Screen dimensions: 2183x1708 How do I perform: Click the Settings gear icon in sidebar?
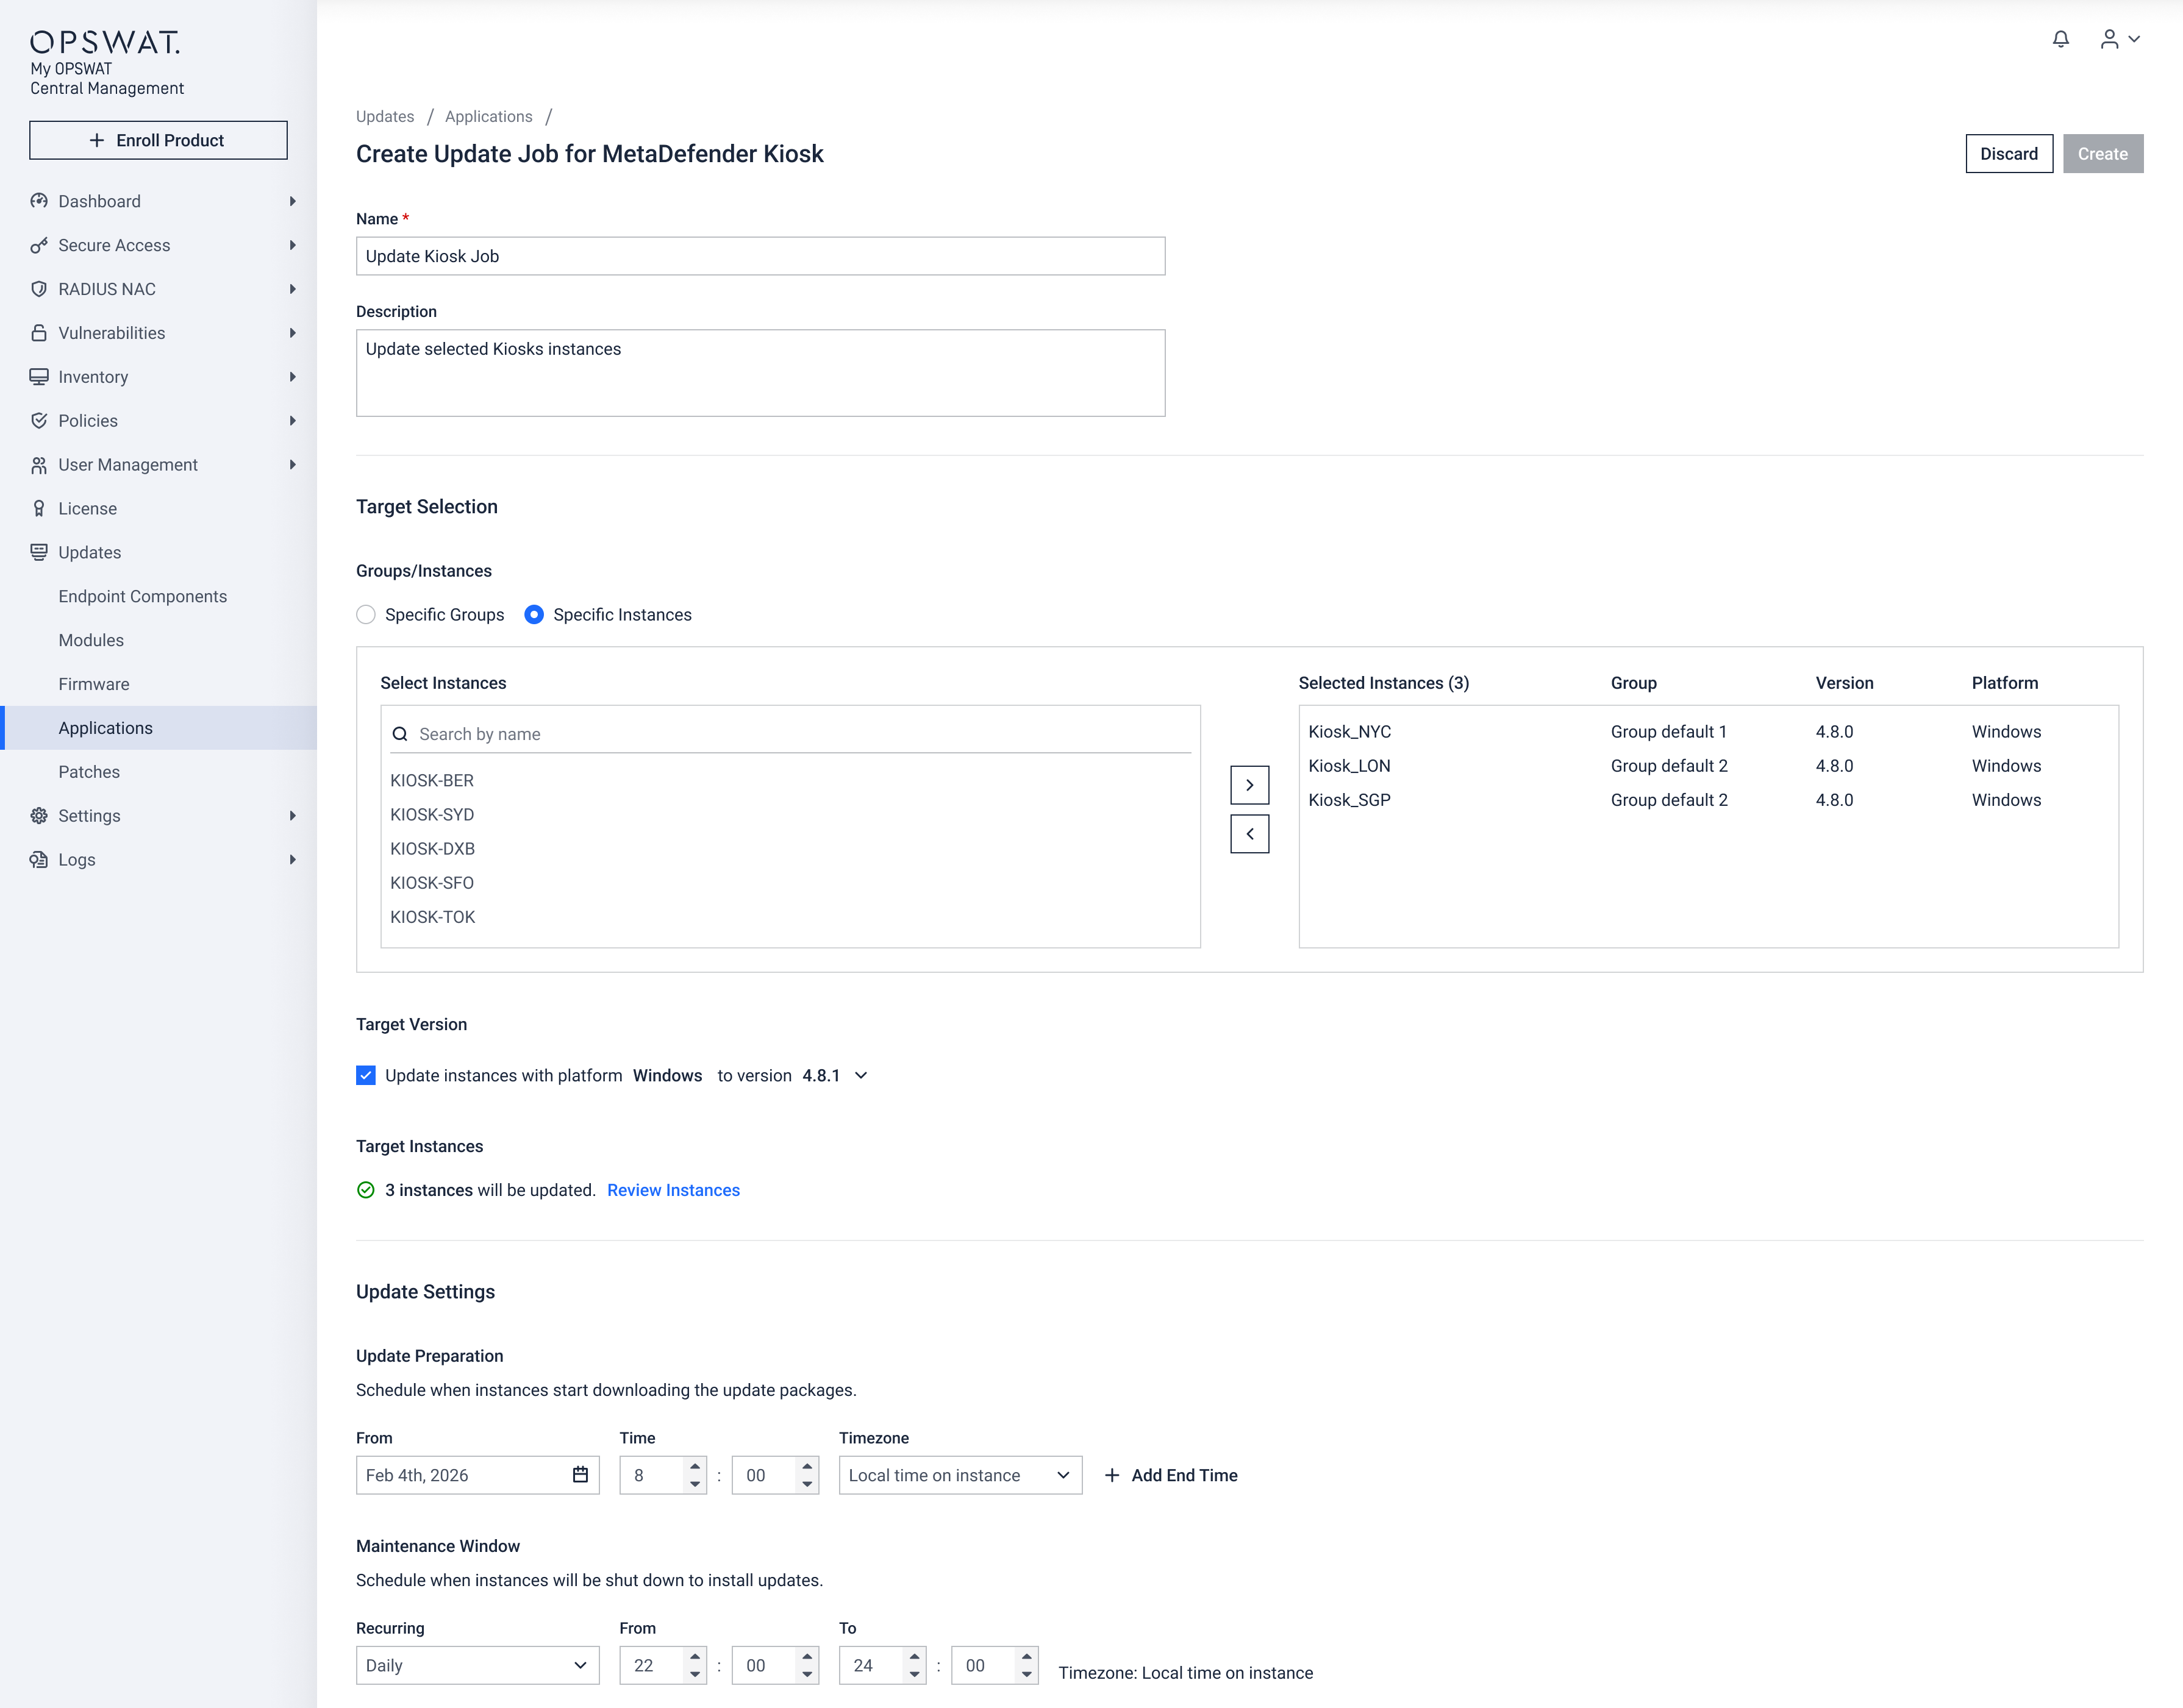[x=39, y=816]
